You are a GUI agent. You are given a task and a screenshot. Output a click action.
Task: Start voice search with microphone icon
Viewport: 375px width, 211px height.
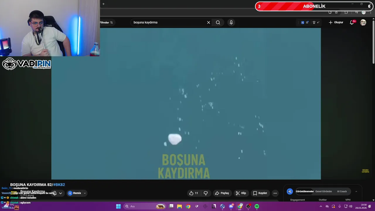coord(231,23)
